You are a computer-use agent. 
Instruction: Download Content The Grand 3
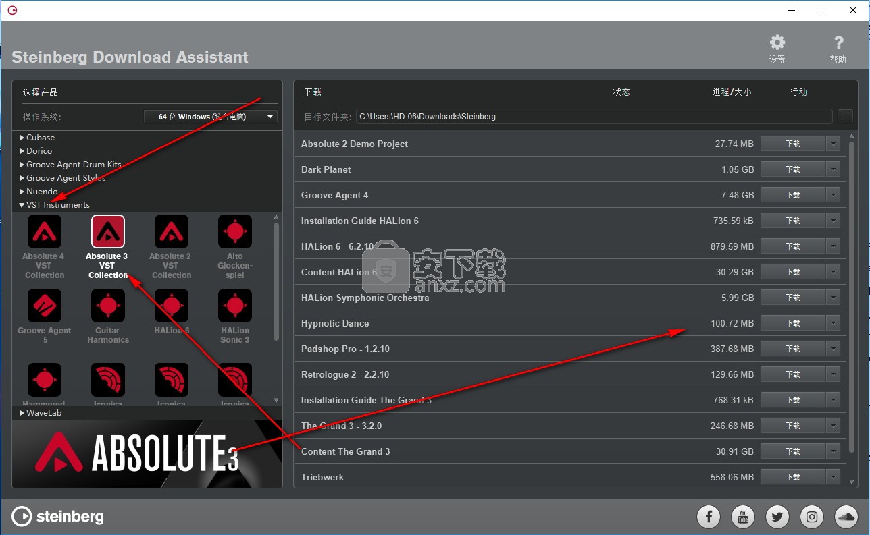(x=793, y=451)
